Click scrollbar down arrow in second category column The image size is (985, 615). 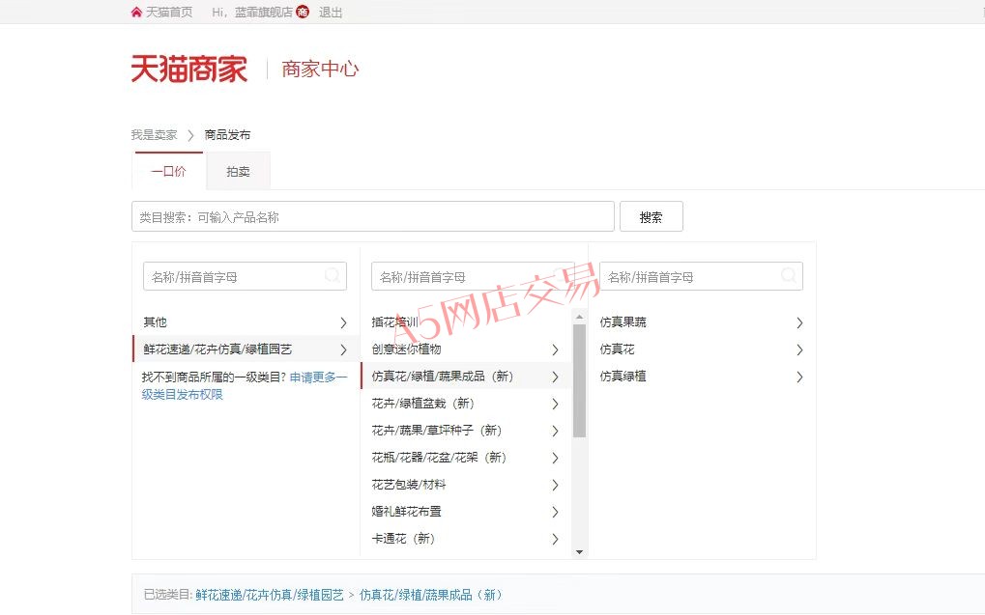(x=579, y=552)
